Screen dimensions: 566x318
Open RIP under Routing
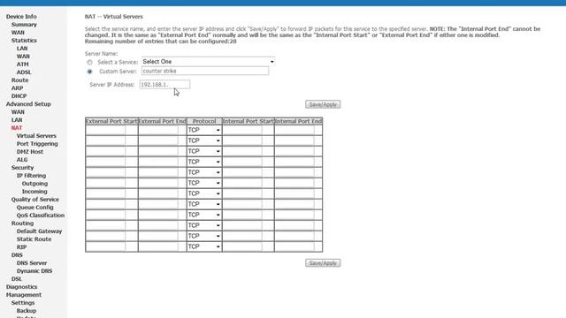[21, 247]
